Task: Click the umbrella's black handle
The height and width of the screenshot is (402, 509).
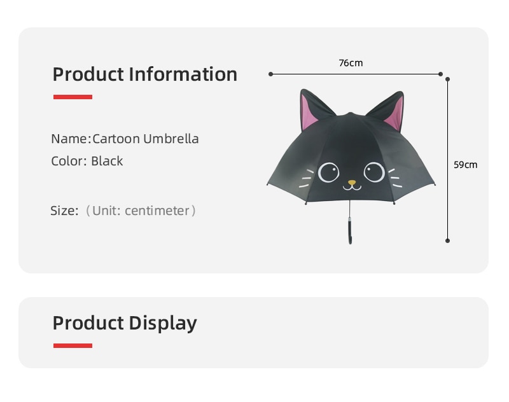Action: point(350,230)
